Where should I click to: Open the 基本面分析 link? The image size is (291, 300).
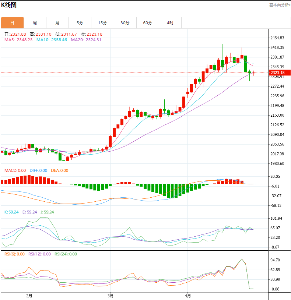click(x=279, y=5)
